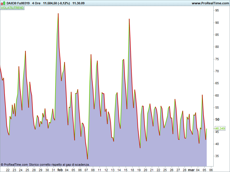Click the 35 level on the value axis
Screen dimensions: 230x172
217,156
